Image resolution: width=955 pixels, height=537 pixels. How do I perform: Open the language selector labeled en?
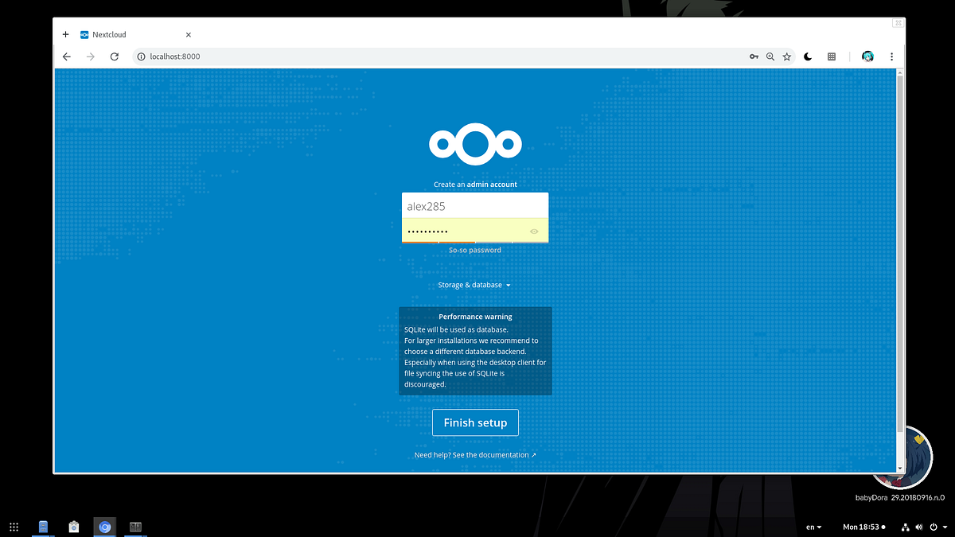point(813,527)
